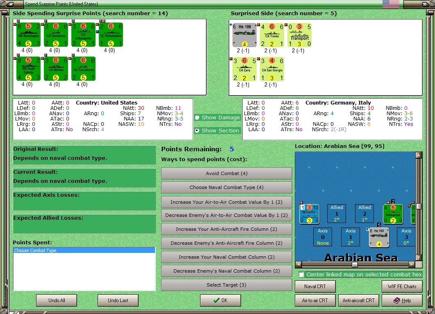Open the Help button

pyautogui.click(x=402, y=300)
